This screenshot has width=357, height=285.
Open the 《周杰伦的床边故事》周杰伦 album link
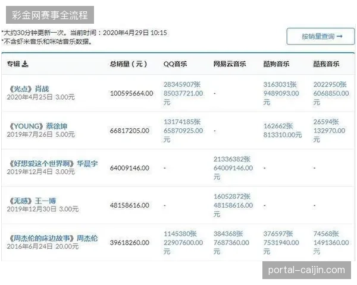pos(53,238)
